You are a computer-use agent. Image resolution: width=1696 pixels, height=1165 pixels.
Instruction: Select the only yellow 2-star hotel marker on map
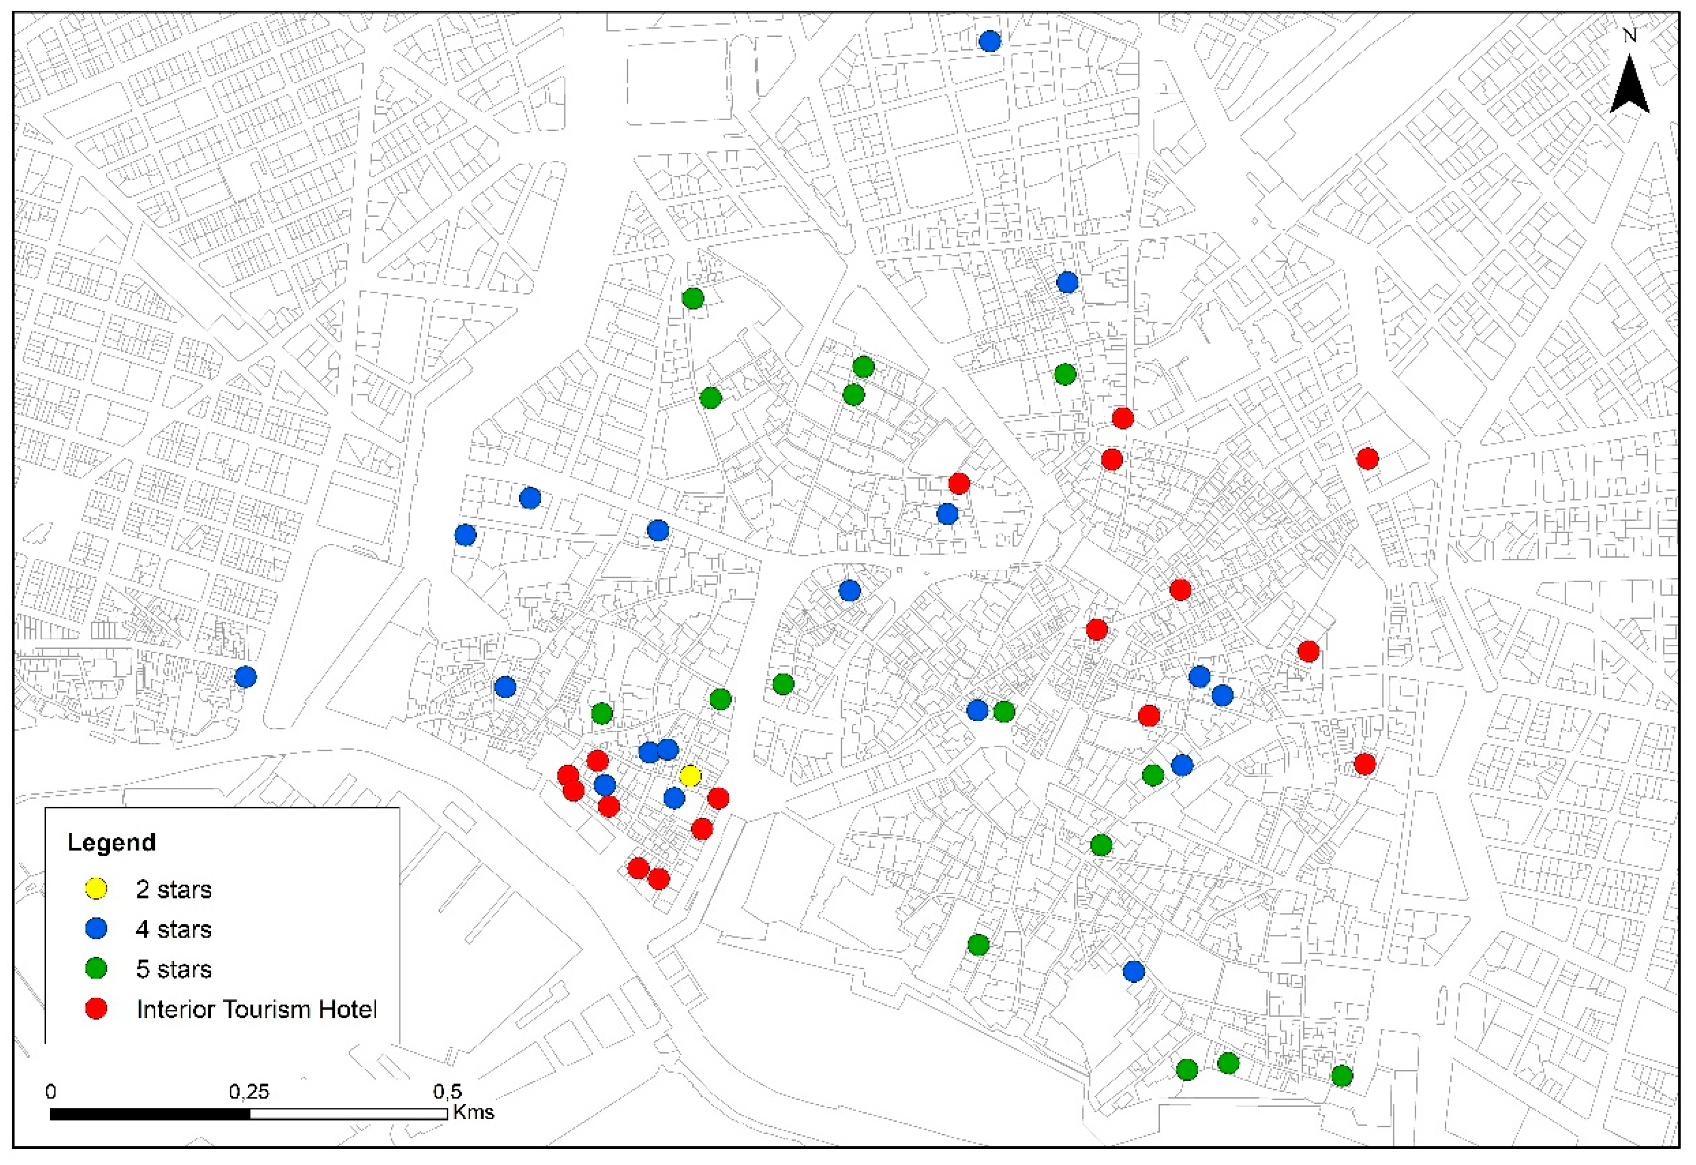coord(689,776)
